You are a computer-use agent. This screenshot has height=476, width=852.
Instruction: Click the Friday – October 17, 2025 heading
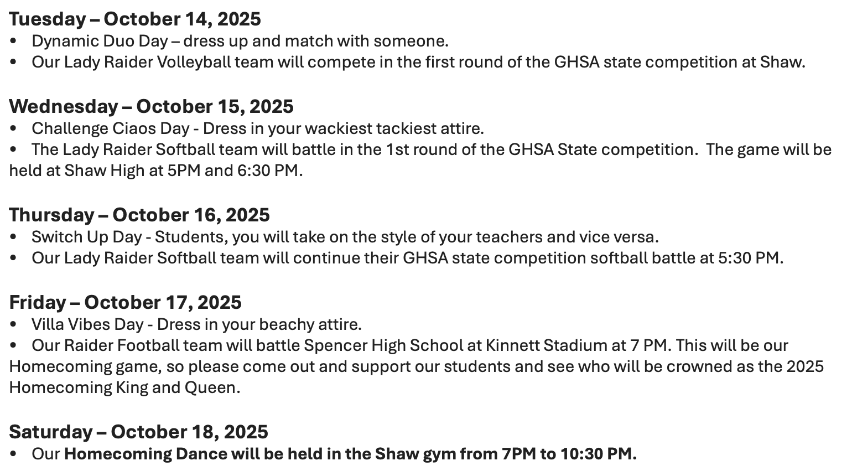pyautogui.click(x=125, y=302)
